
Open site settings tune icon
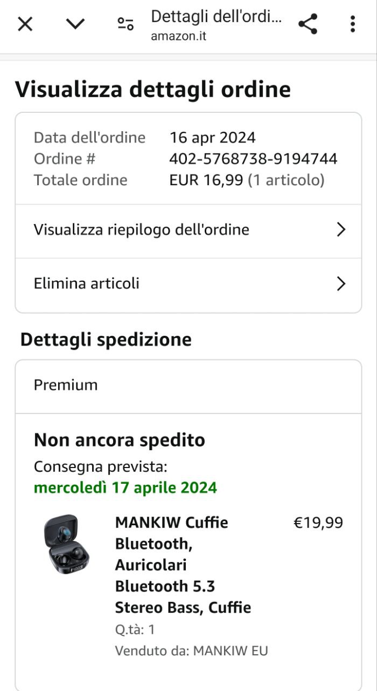[x=125, y=24]
